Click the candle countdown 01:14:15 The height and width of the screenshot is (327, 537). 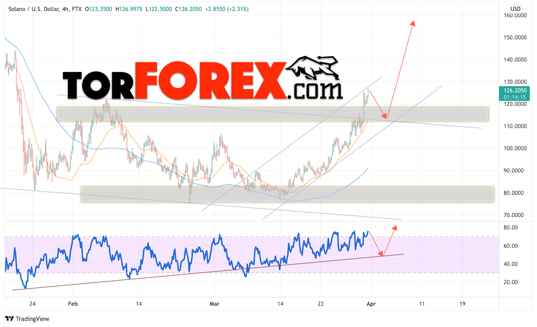pyautogui.click(x=515, y=97)
